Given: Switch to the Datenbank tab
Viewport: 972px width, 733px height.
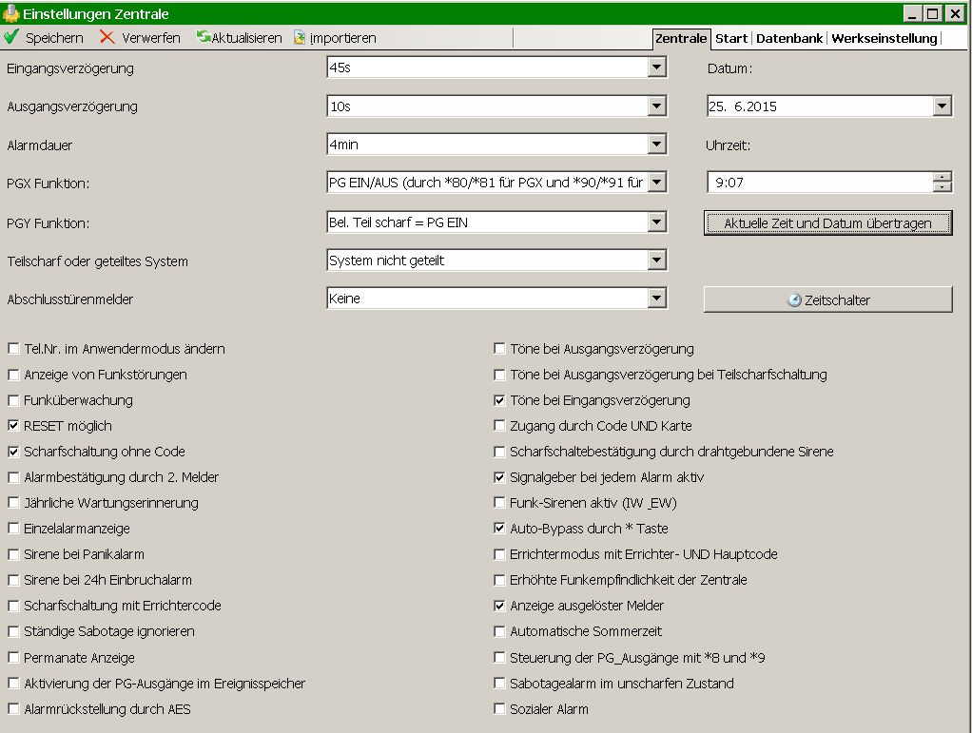Looking at the screenshot, I should tap(788, 39).
